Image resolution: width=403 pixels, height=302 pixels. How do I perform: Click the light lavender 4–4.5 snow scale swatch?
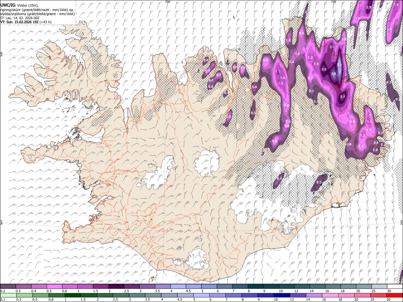[x=178, y=286]
